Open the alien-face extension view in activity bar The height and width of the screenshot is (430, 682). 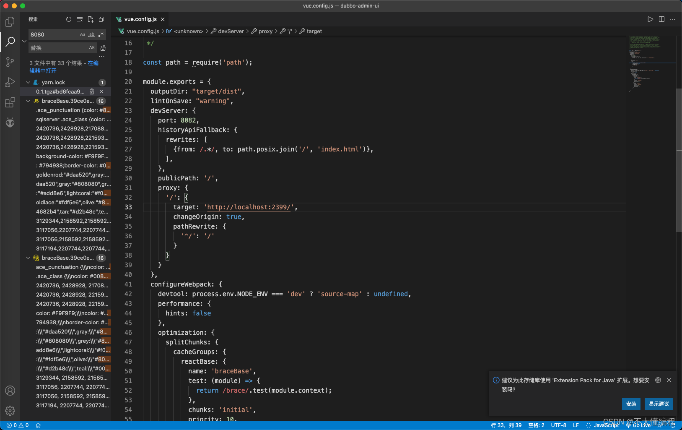[x=10, y=122]
